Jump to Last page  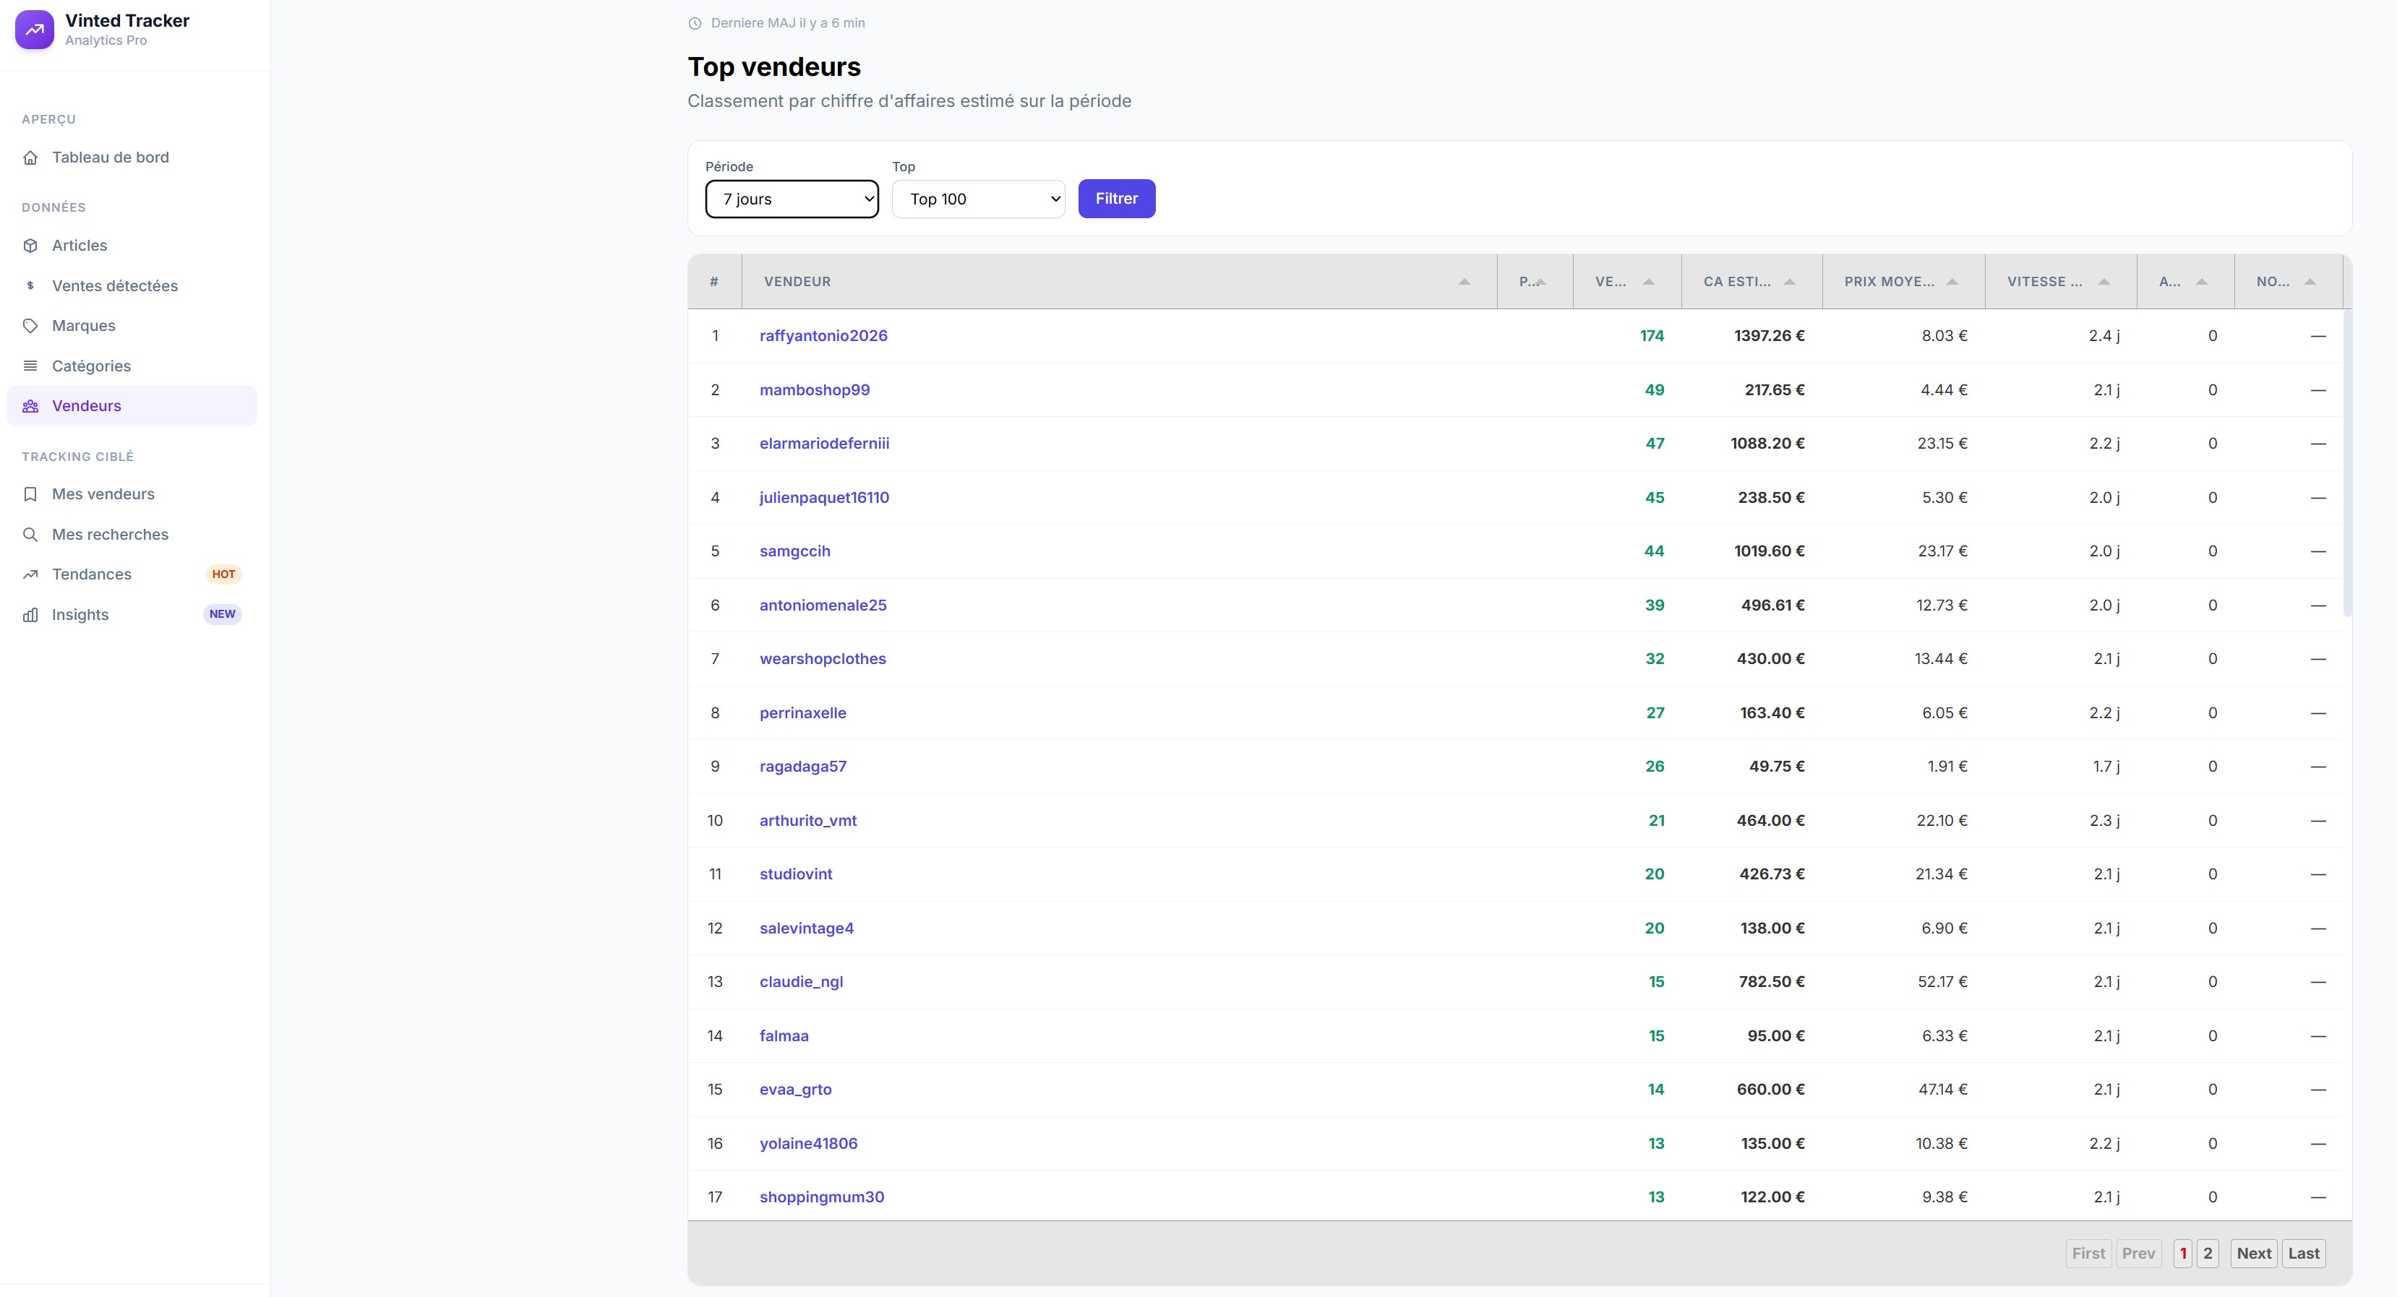tap(2303, 1253)
